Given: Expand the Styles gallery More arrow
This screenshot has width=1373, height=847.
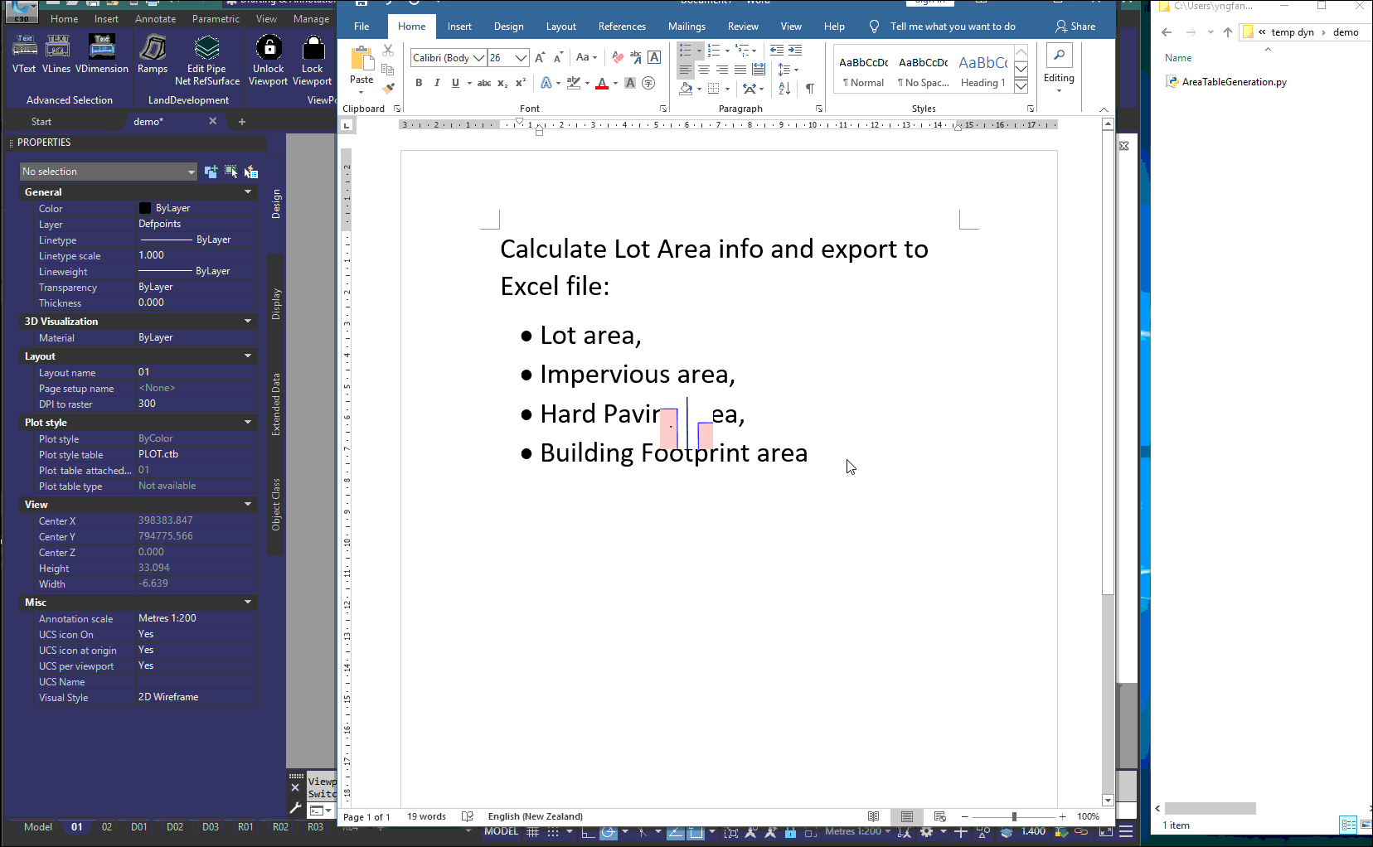Looking at the screenshot, I should (x=1021, y=85).
